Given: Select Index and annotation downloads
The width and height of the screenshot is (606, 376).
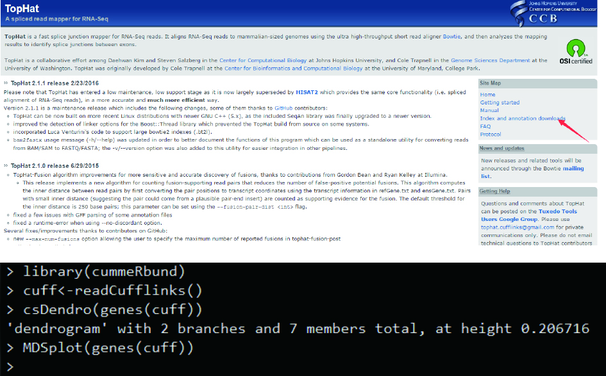Looking at the screenshot, I should click(x=523, y=119).
